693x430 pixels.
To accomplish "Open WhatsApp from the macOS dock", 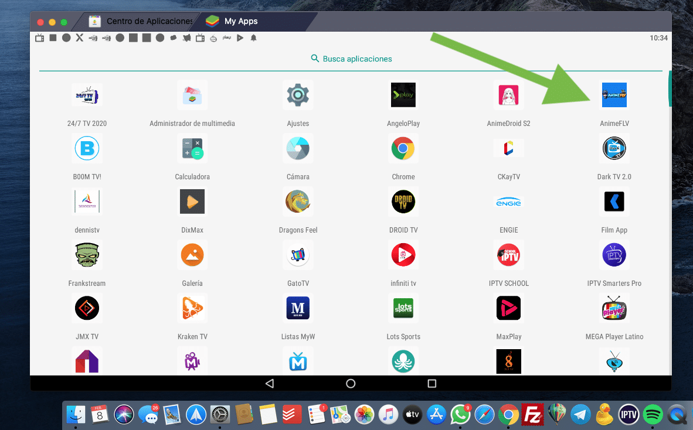I will 460,414.
